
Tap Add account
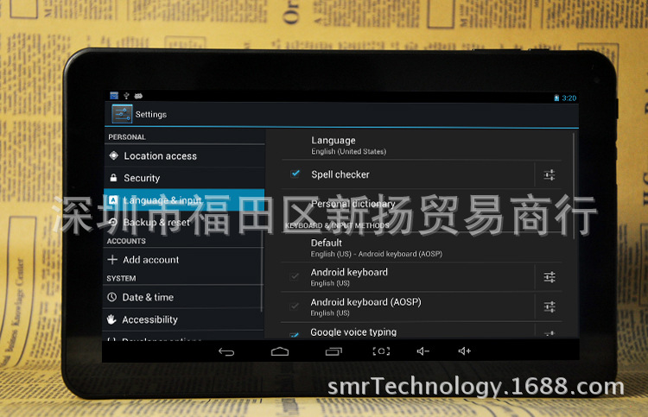(x=182, y=260)
